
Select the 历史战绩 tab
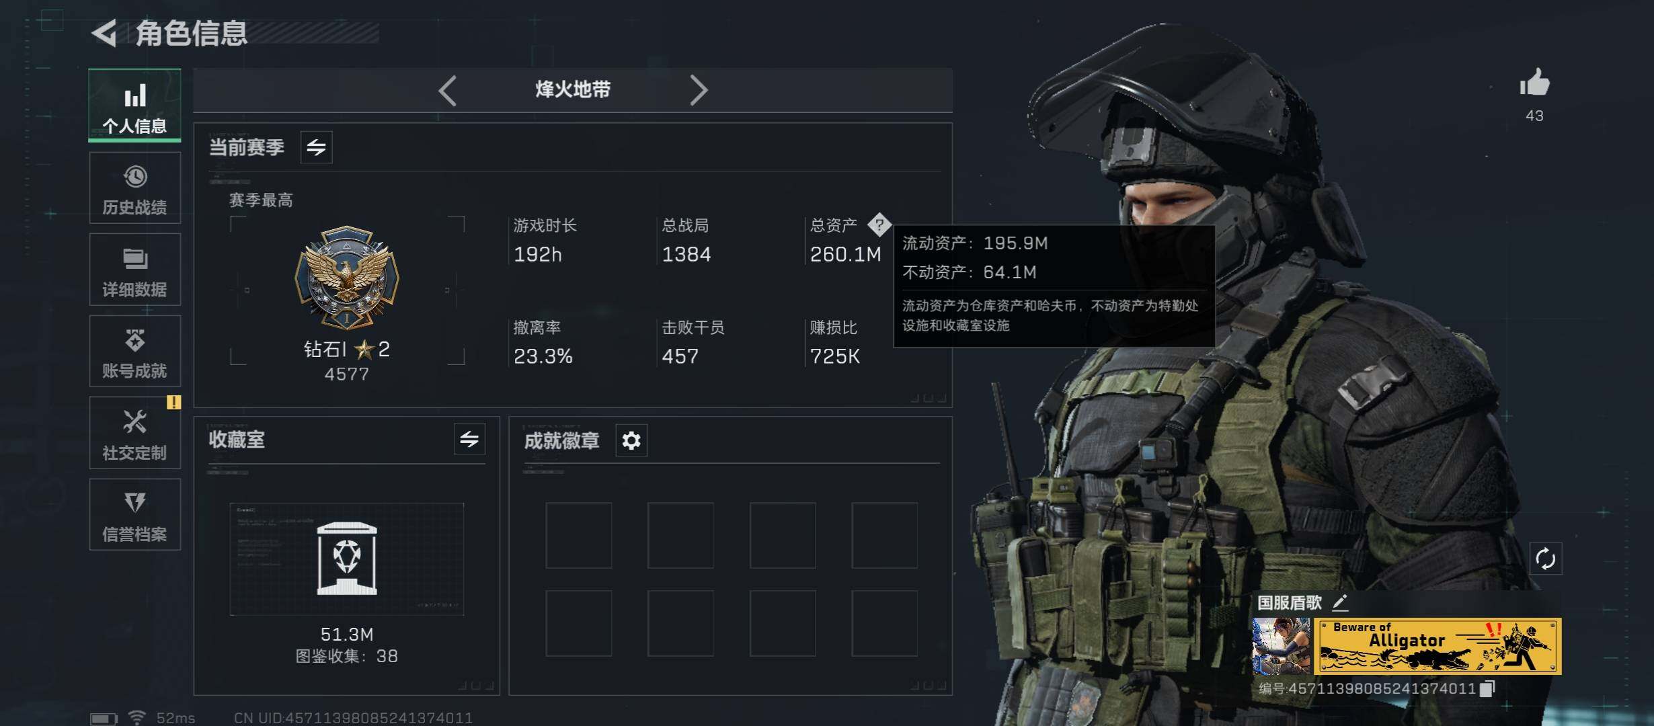134,188
